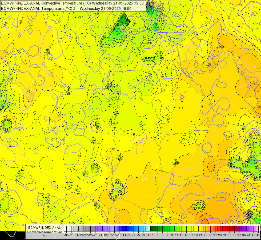Select the yellow legend swatch above 19
The height and width of the screenshot is (240, 261).
pos(195,229)
